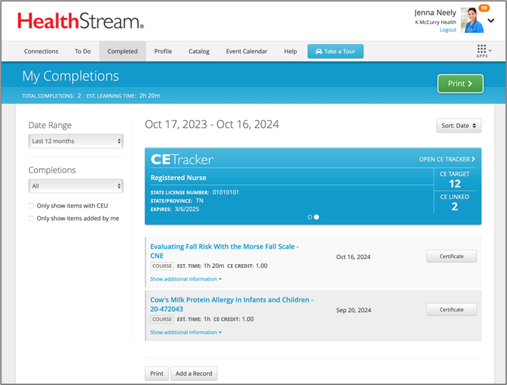Click the state license number 01010101

pyautogui.click(x=226, y=192)
